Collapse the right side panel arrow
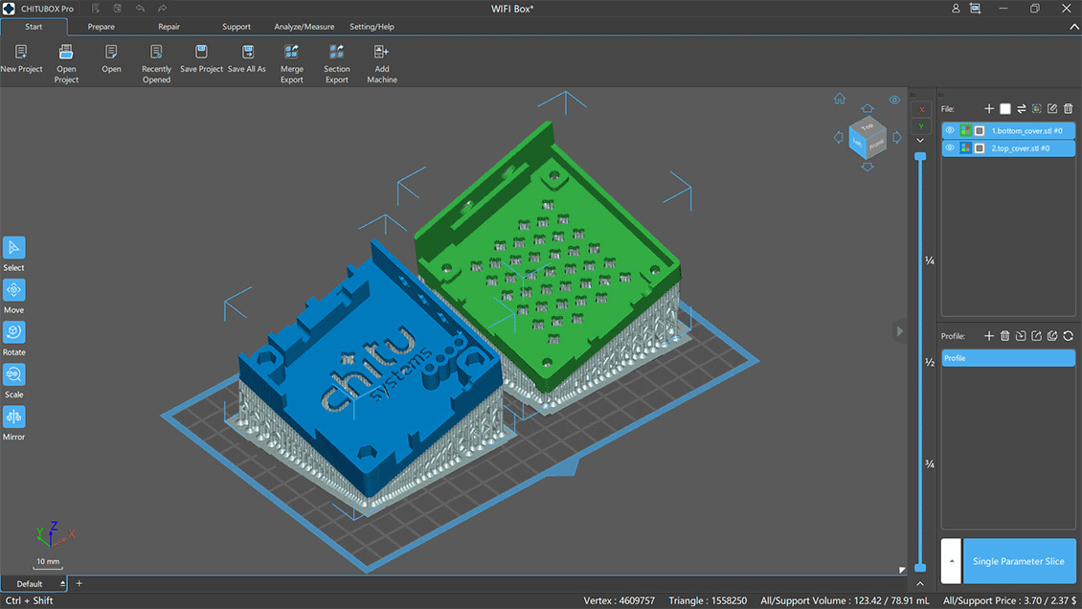This screenshot has height=609, width=1082. [x=899, y=331]
